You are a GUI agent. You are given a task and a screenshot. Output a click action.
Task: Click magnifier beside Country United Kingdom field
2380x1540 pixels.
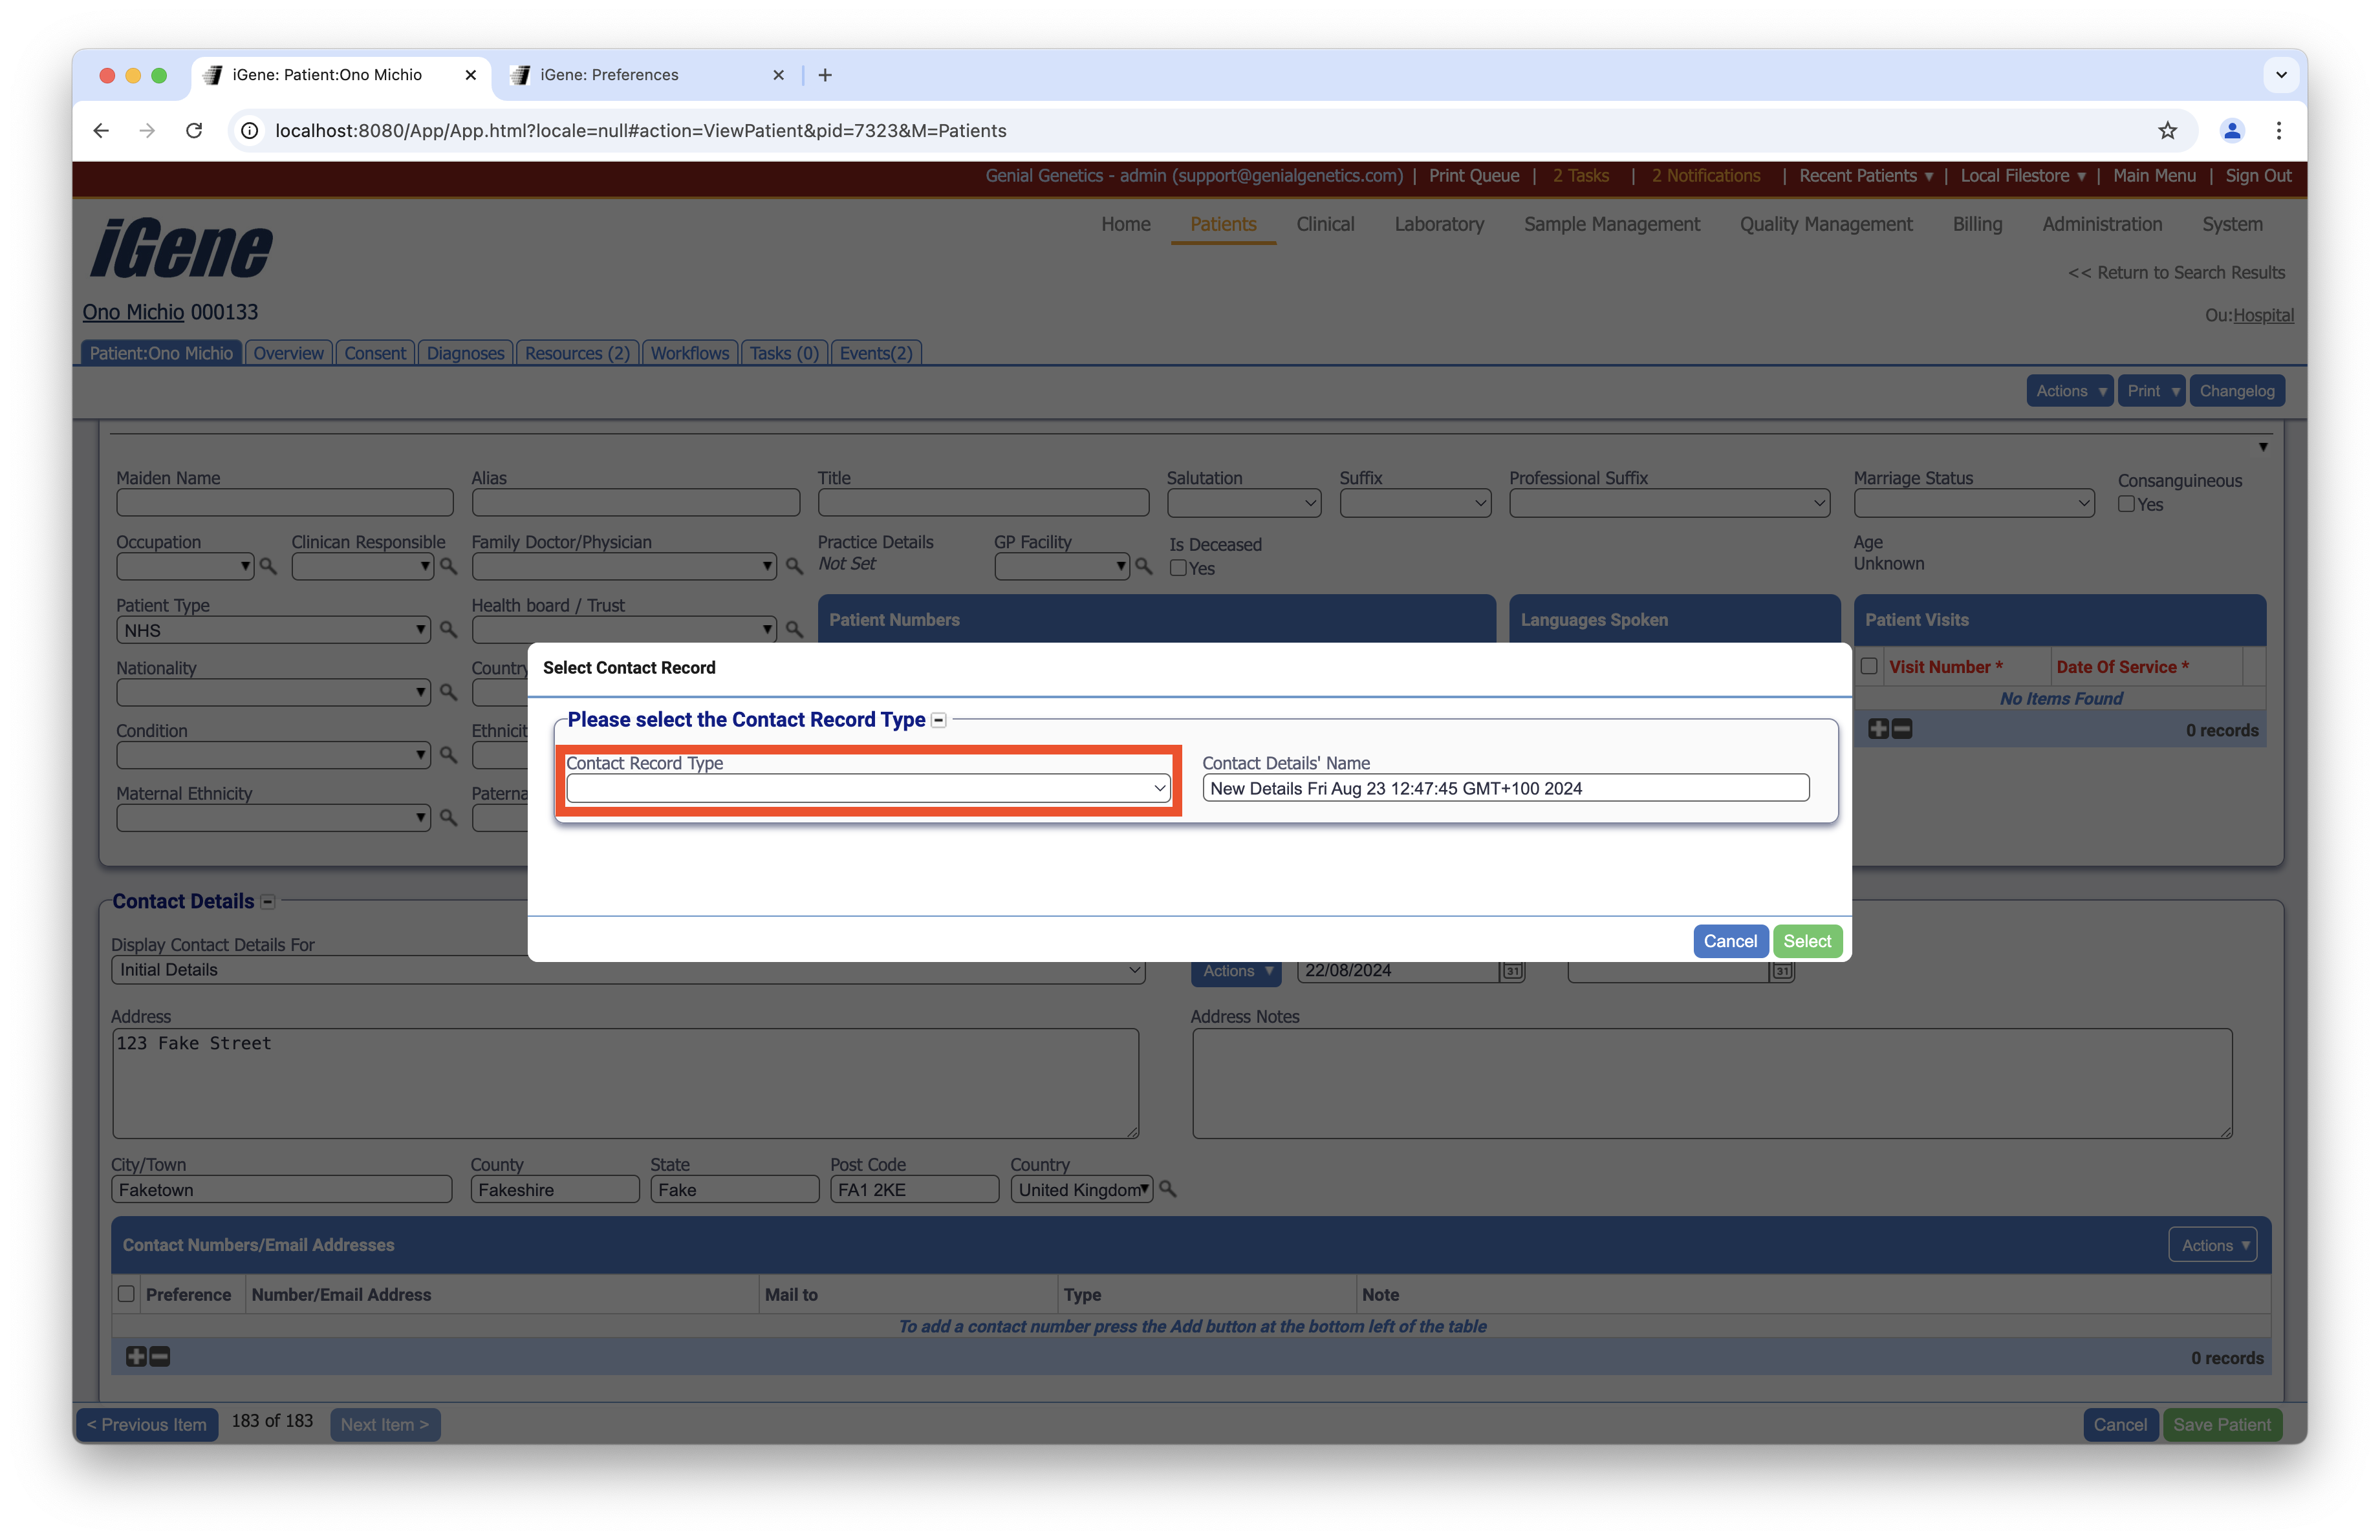1168,1189
